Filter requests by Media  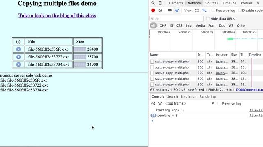(x=200, y=25)
